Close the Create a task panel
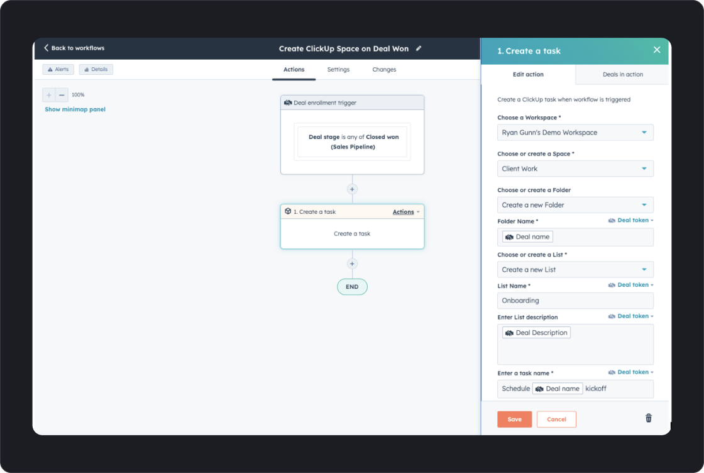 point(656,50)
